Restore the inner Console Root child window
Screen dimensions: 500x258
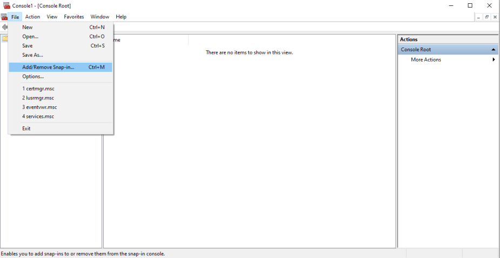click(487, 17)
